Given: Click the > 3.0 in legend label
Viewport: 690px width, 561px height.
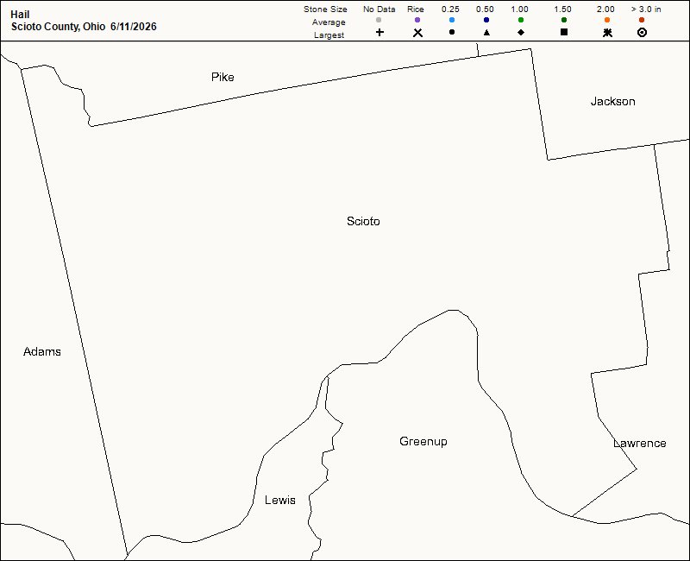Looking at the screenshot, I should pyautogui.click(x=646, y=9).
